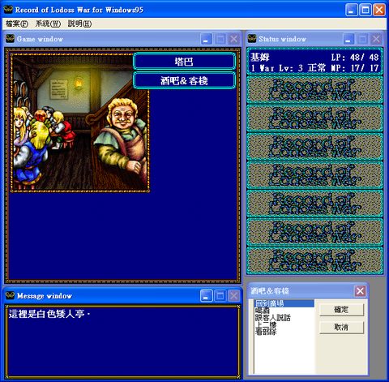Click the main application title bar icon

pyautogui.click(x=8, y=10)
